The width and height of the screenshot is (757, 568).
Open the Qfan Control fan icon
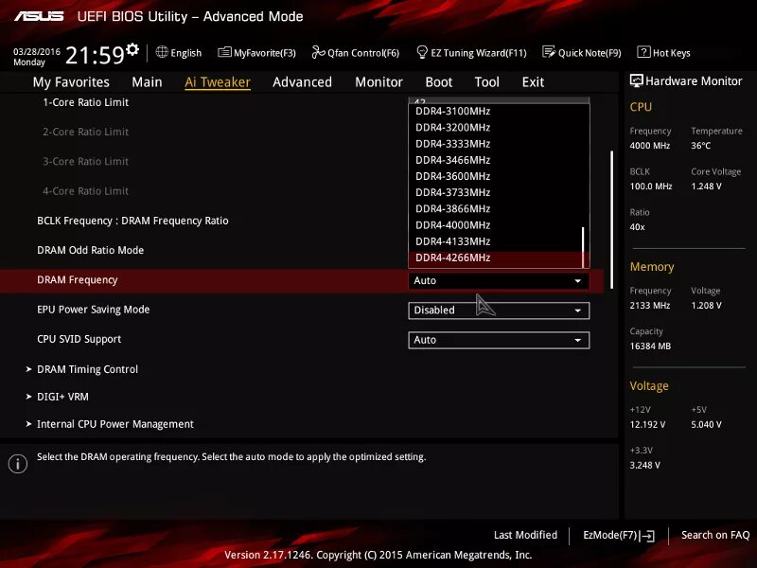318,52
